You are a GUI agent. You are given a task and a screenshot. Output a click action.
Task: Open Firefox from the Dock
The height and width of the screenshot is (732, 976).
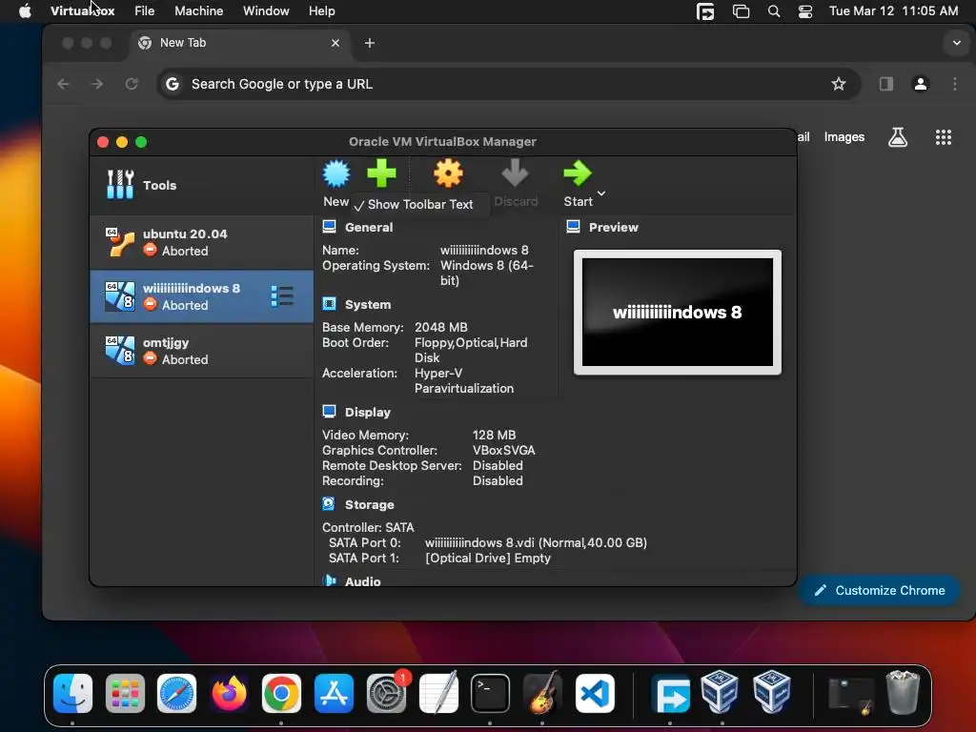point(229,693)
